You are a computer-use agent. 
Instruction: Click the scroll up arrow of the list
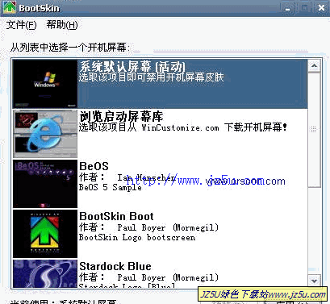(314, 65)
